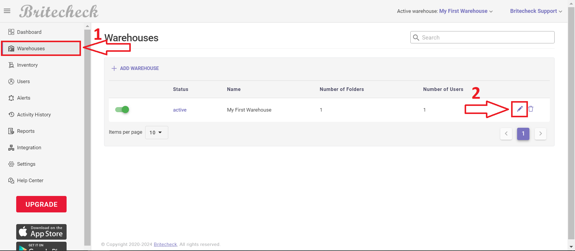
Task: Click the Status column header
Action: pos(181,89)
